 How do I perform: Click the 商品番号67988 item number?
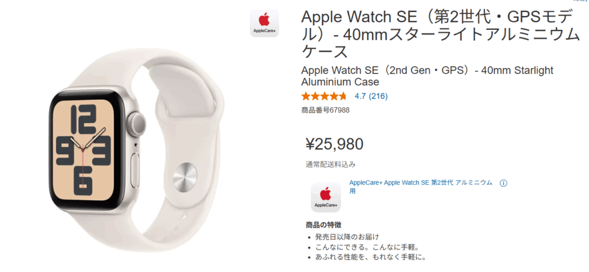click(x=326, y=110)
